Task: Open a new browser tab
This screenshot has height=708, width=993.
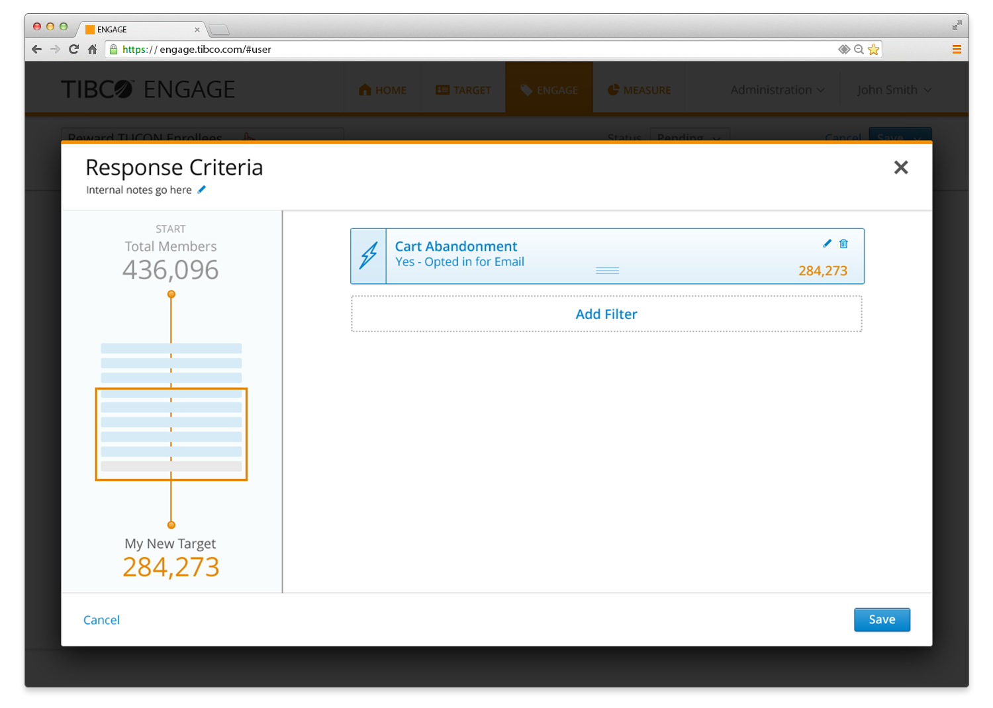Action: click(218, 30)
